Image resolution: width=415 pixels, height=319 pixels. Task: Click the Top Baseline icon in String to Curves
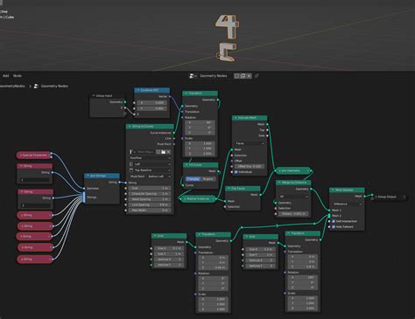tap(131, 170)
